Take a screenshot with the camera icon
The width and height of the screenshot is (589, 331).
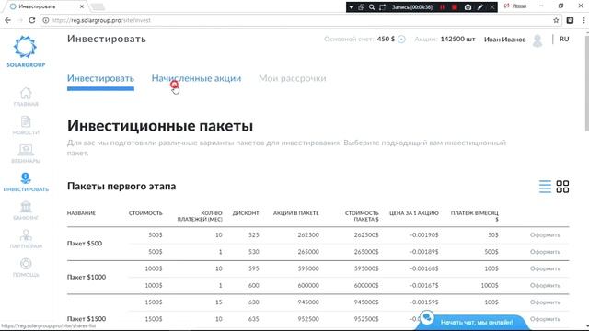pos(468,7)
